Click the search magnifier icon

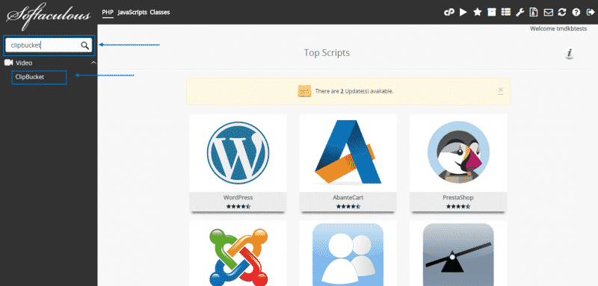pos(84,46)
